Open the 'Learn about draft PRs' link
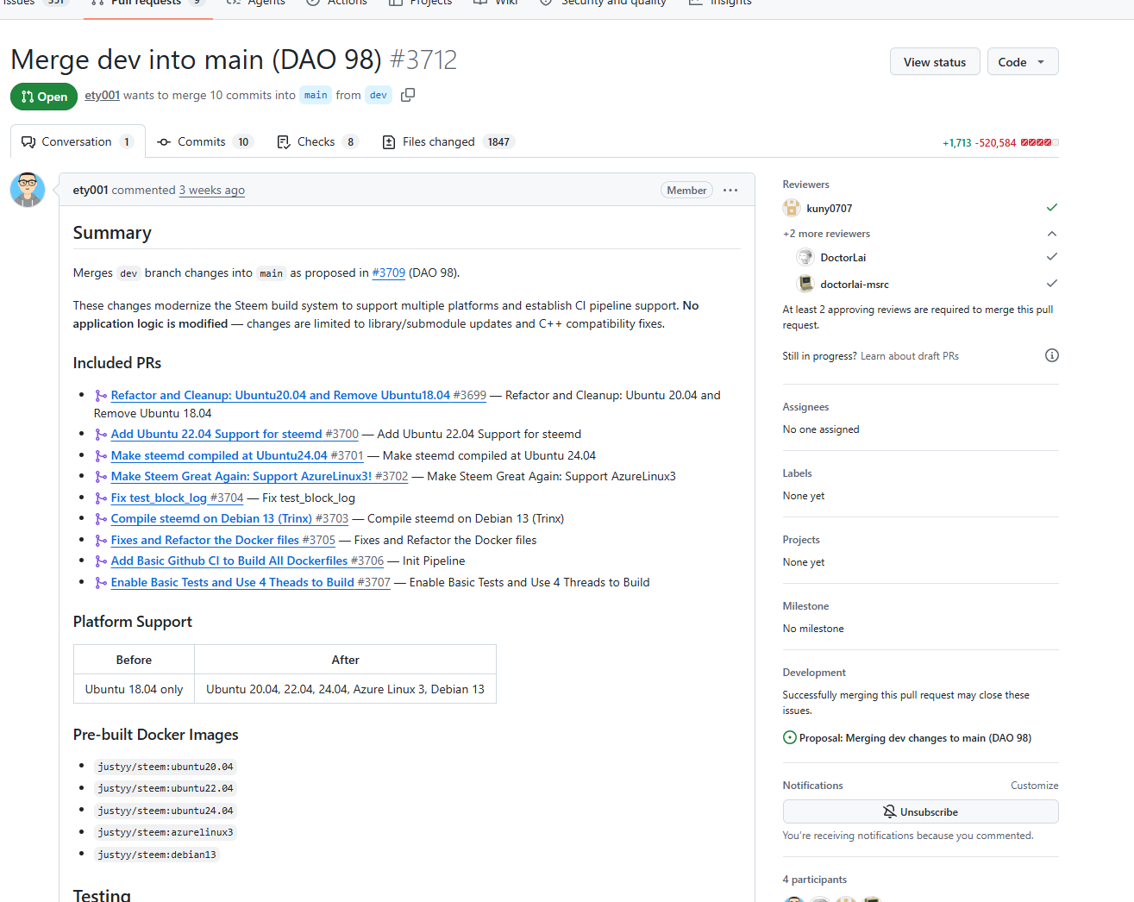The width and height of the screenshot is (1134, 902). [910, 356]
